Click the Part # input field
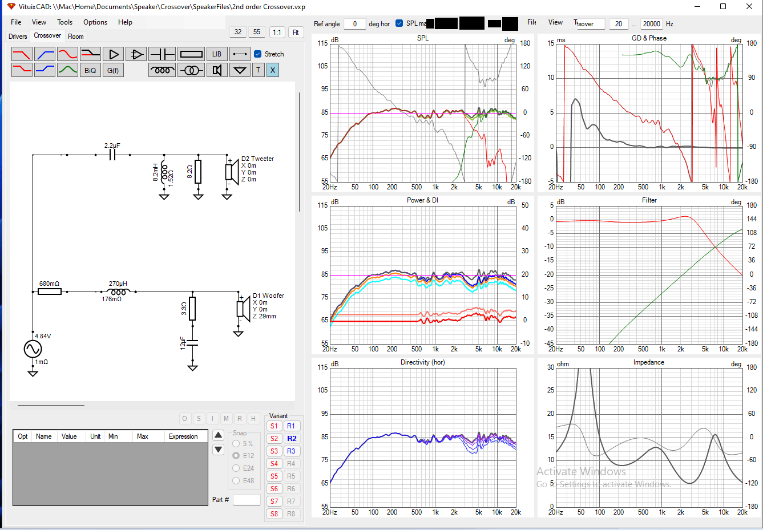The height and width of the screenshot is (530, 763). [247, 500]
